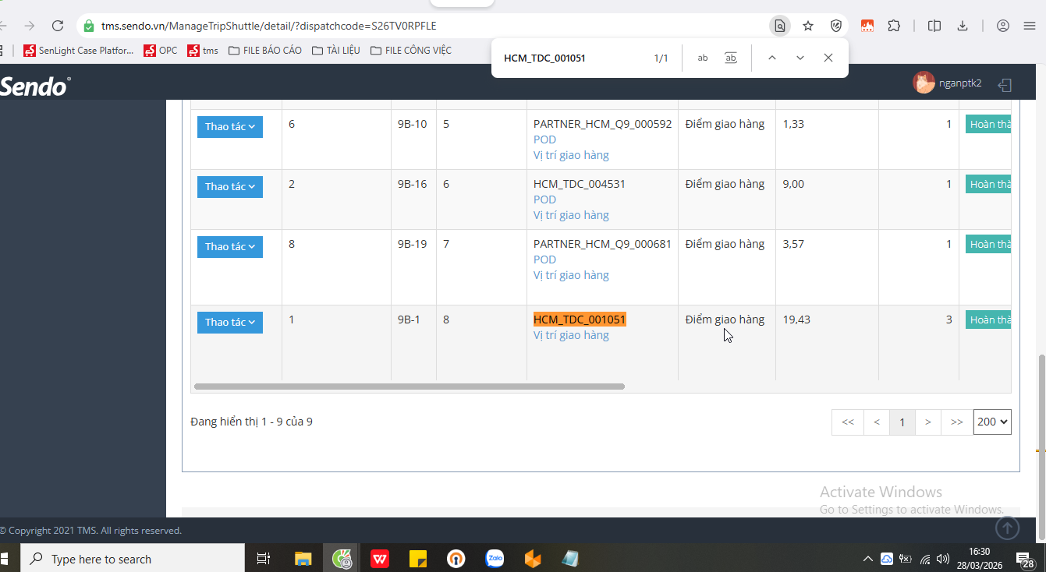This screenshot has width=1046, height=572.
Task: Open the browser split view sidebar icon
Action: pyautogui.click(x=934, y=26)
